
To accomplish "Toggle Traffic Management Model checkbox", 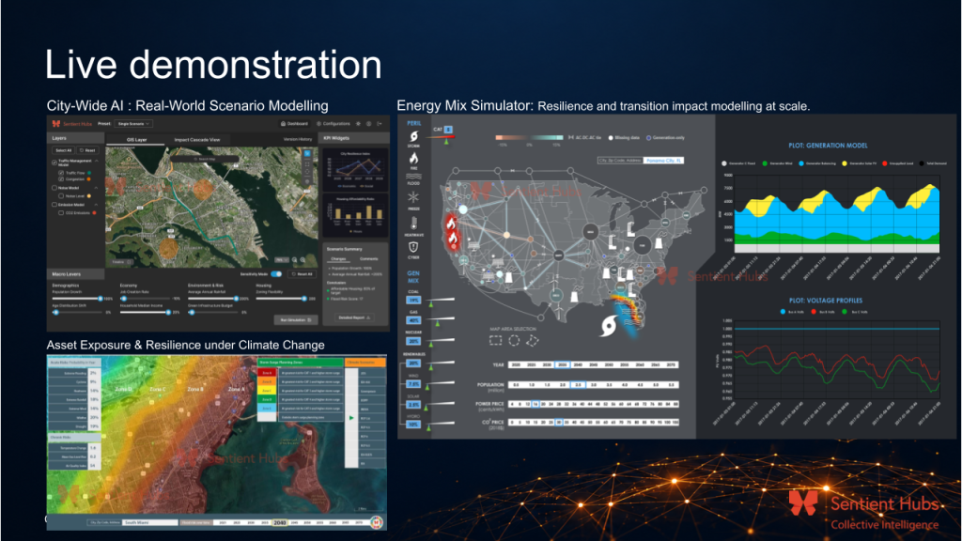I will pos(54,162).
